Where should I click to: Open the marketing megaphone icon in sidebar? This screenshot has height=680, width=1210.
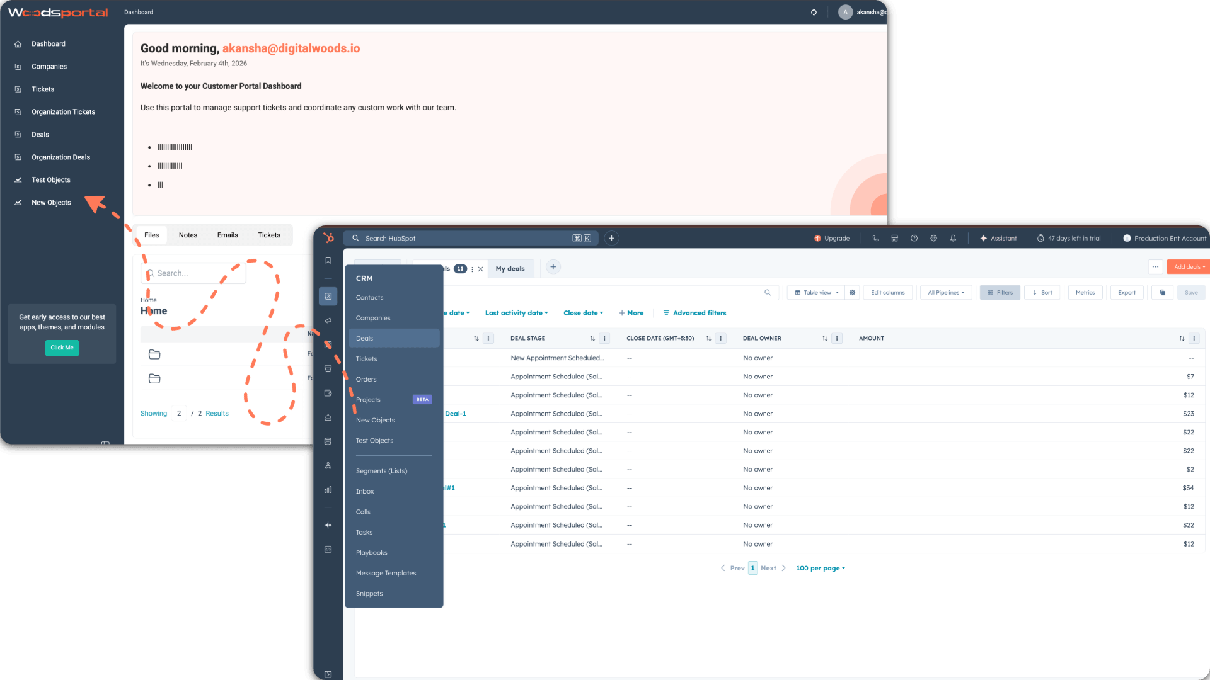point(328,320)
